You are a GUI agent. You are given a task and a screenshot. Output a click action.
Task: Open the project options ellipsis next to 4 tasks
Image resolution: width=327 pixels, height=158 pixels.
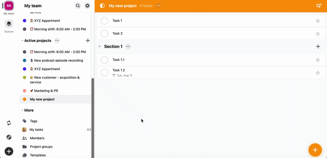coord(158,6)
